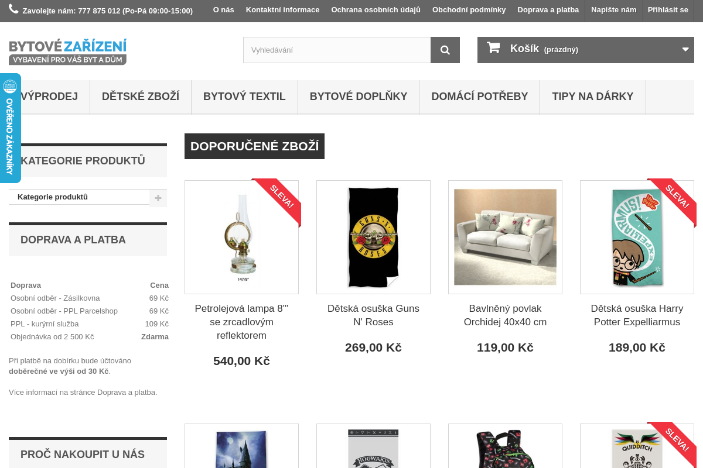Open the Doprava a platba top link
This screenshot has height=468, width=703.
coord(548,10)
